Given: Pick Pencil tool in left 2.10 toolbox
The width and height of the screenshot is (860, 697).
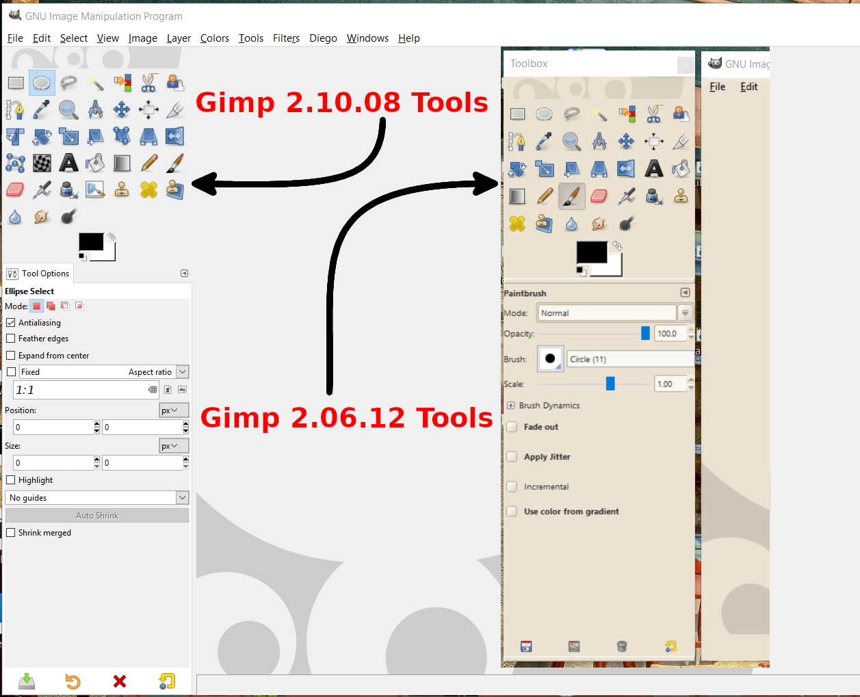Looking at the screenshot, I should 148,163.
